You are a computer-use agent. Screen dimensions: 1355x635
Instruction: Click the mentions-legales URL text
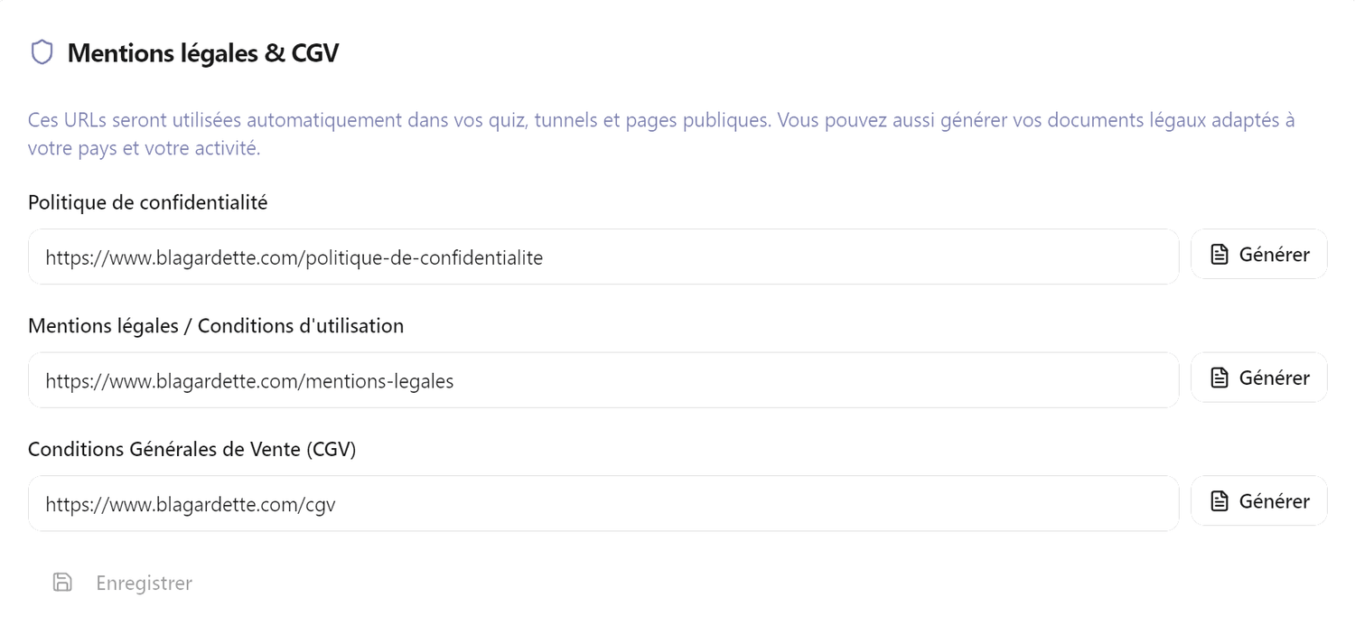pyautogui.click(x=250, y=381)
